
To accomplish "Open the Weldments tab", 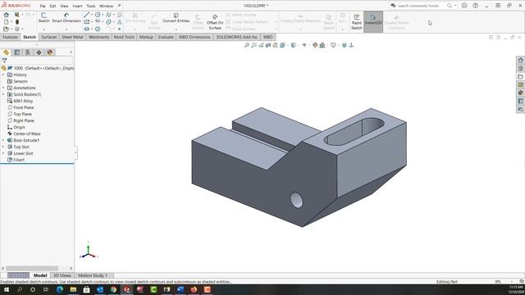I will coord(98,37).
